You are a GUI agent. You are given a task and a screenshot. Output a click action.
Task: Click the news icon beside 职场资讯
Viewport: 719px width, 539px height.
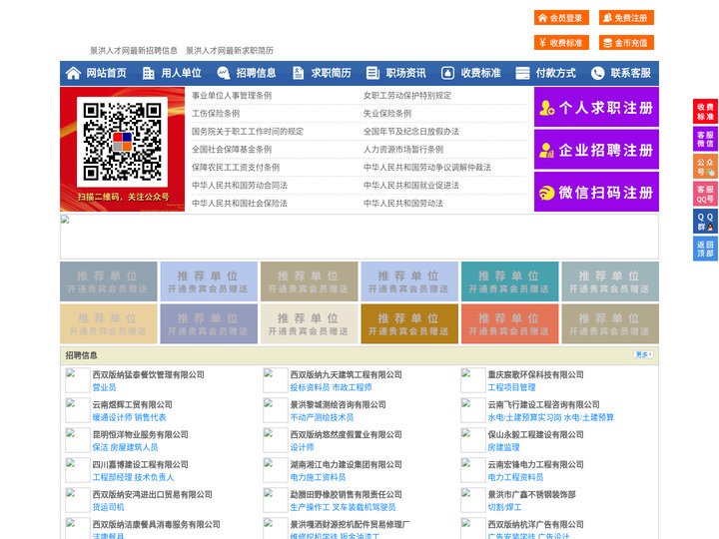point(372,73)
